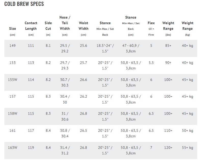The width and height of the screenshot is (202, 160).
Task: Click the Contact Length column header
Action: coord(31,28)
